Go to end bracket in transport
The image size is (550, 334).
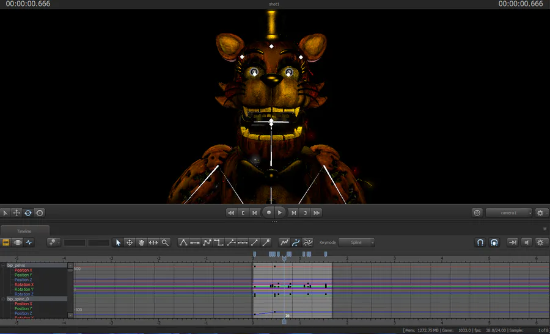pyautogui.click(x=305, y=212)
